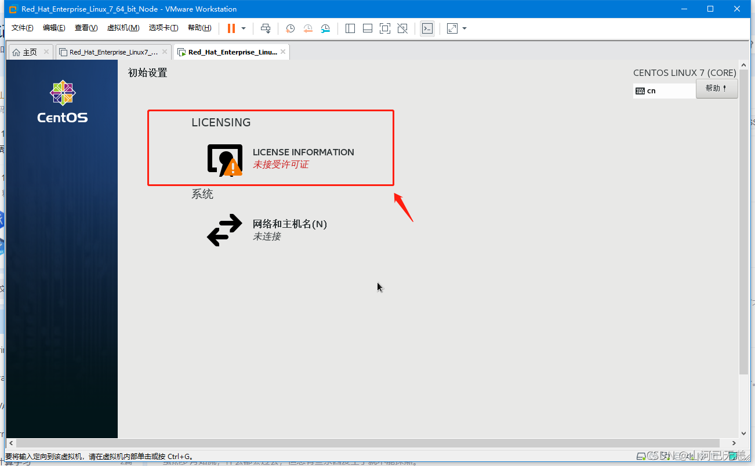Open the 选项卡(T) menu
This screenshot has width=755, height=466.
click(164, 28)
